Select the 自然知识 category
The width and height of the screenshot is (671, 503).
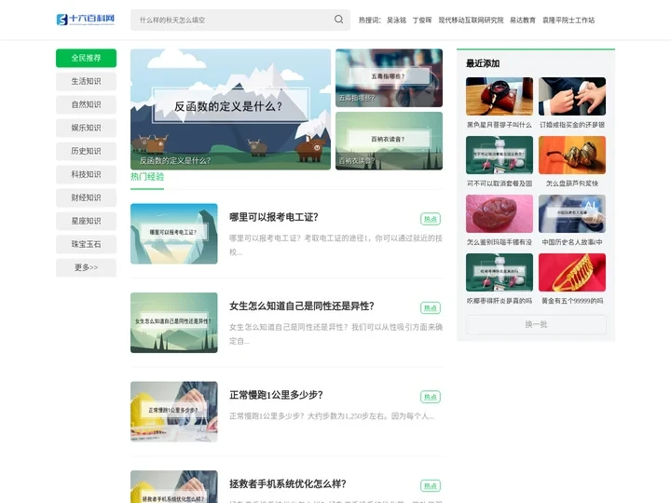(86, 104)
